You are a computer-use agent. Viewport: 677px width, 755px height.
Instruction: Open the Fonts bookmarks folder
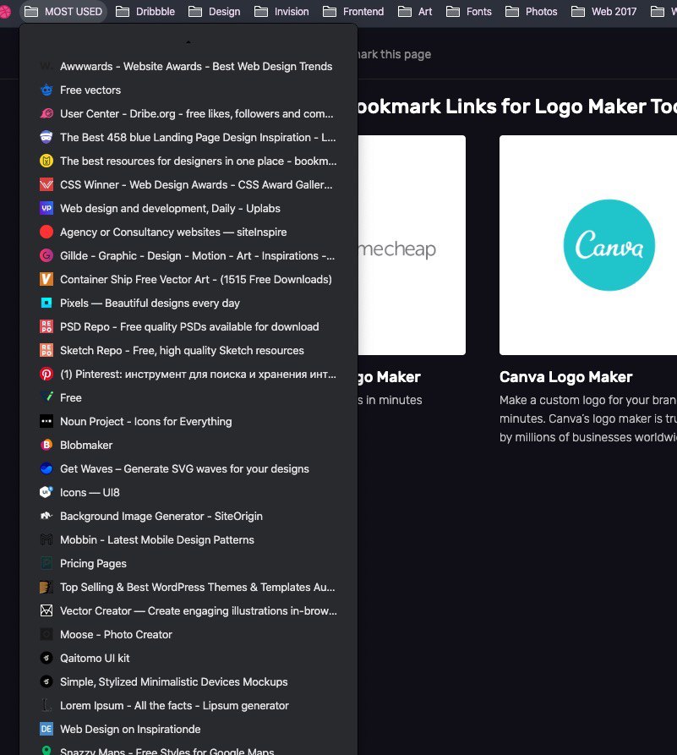coord(469,12)
